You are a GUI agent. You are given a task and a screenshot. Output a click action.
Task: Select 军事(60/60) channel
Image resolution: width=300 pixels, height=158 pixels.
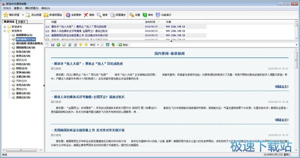pyautogui.click(x=23, y=72)
